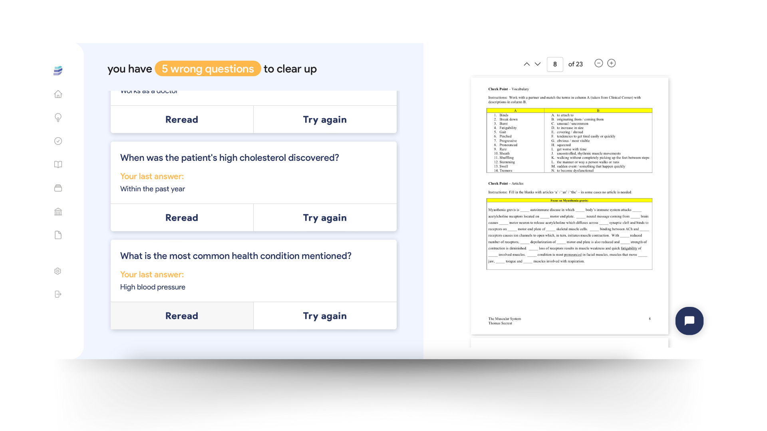Image resolution: width=767 pixels, height=431 pixels.
Task: Click the page number input field
Action: coord(555,64)
